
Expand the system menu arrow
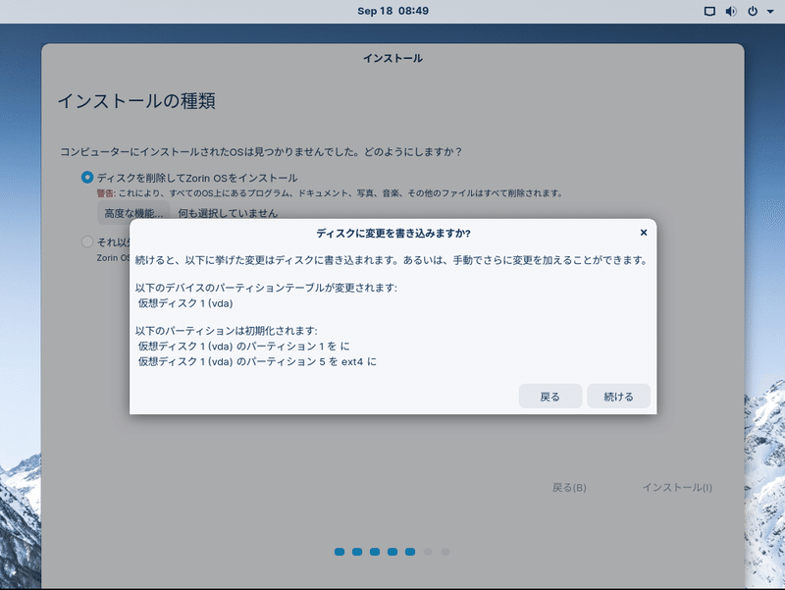(x=770, y=12)
